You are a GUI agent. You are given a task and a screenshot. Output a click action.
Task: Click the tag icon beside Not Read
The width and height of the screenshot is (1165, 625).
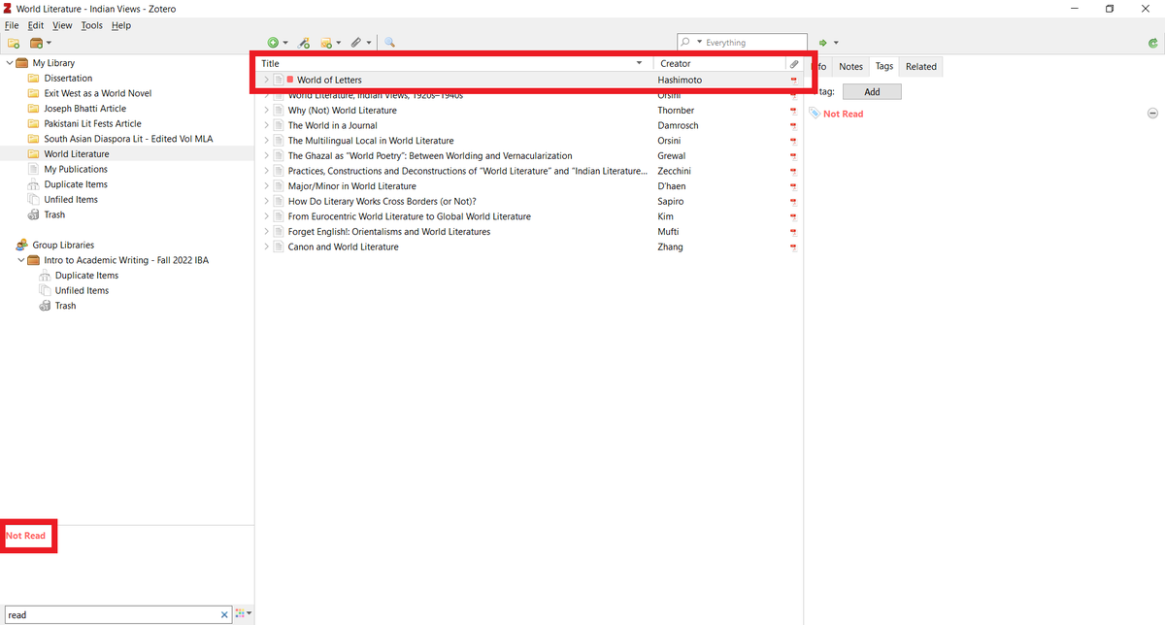[x=815, y=114]
